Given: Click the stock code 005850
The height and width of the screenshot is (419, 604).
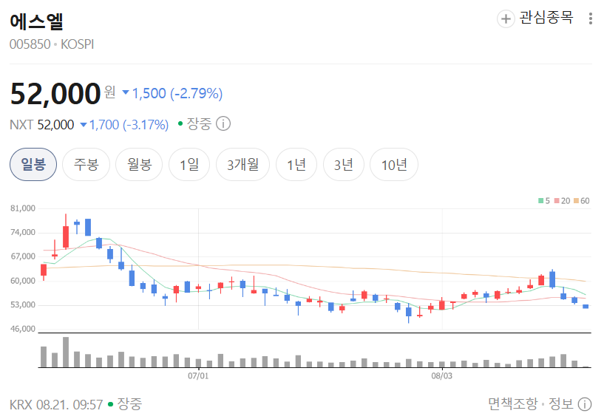Looking at the screenshot, I should tap(30, 44).
